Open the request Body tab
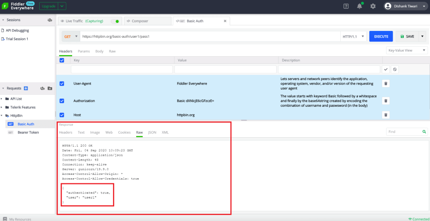 tap(99, 51)
